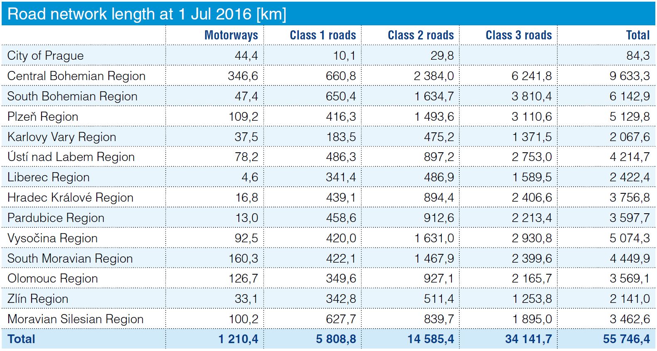Select Karlovy Vary total 2 067,6

coord(630,137)
